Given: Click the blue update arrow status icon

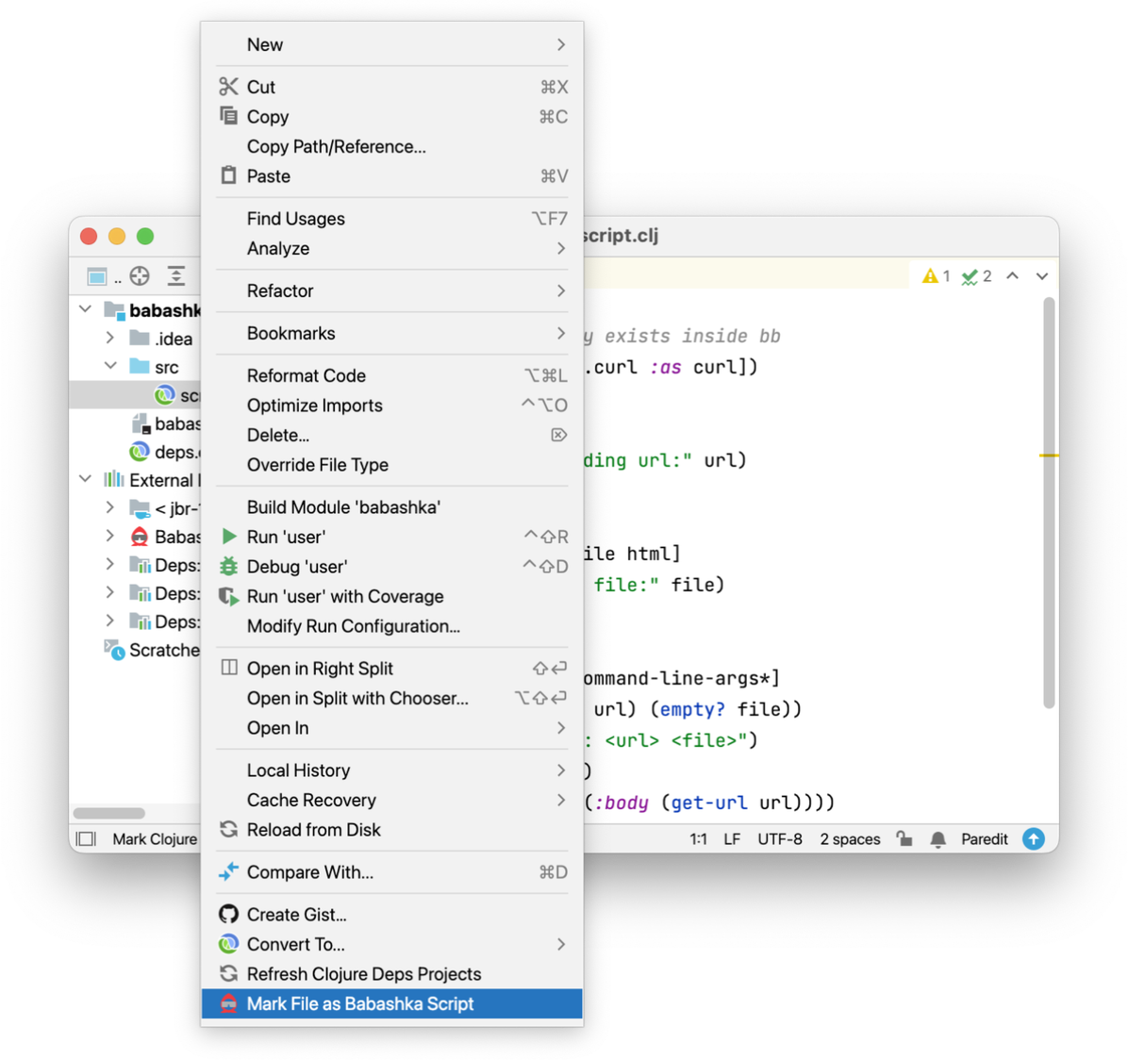Looking at the screenshot, I should (x=1034, y=838).
